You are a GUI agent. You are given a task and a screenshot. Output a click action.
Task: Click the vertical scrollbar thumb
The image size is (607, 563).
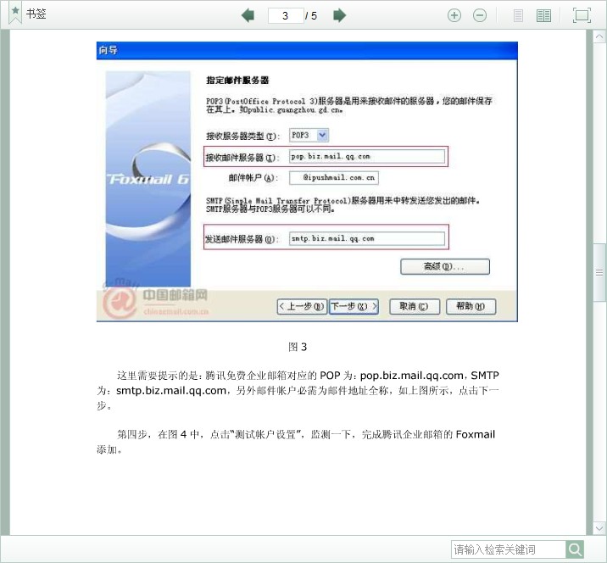[x=599, y=272]
